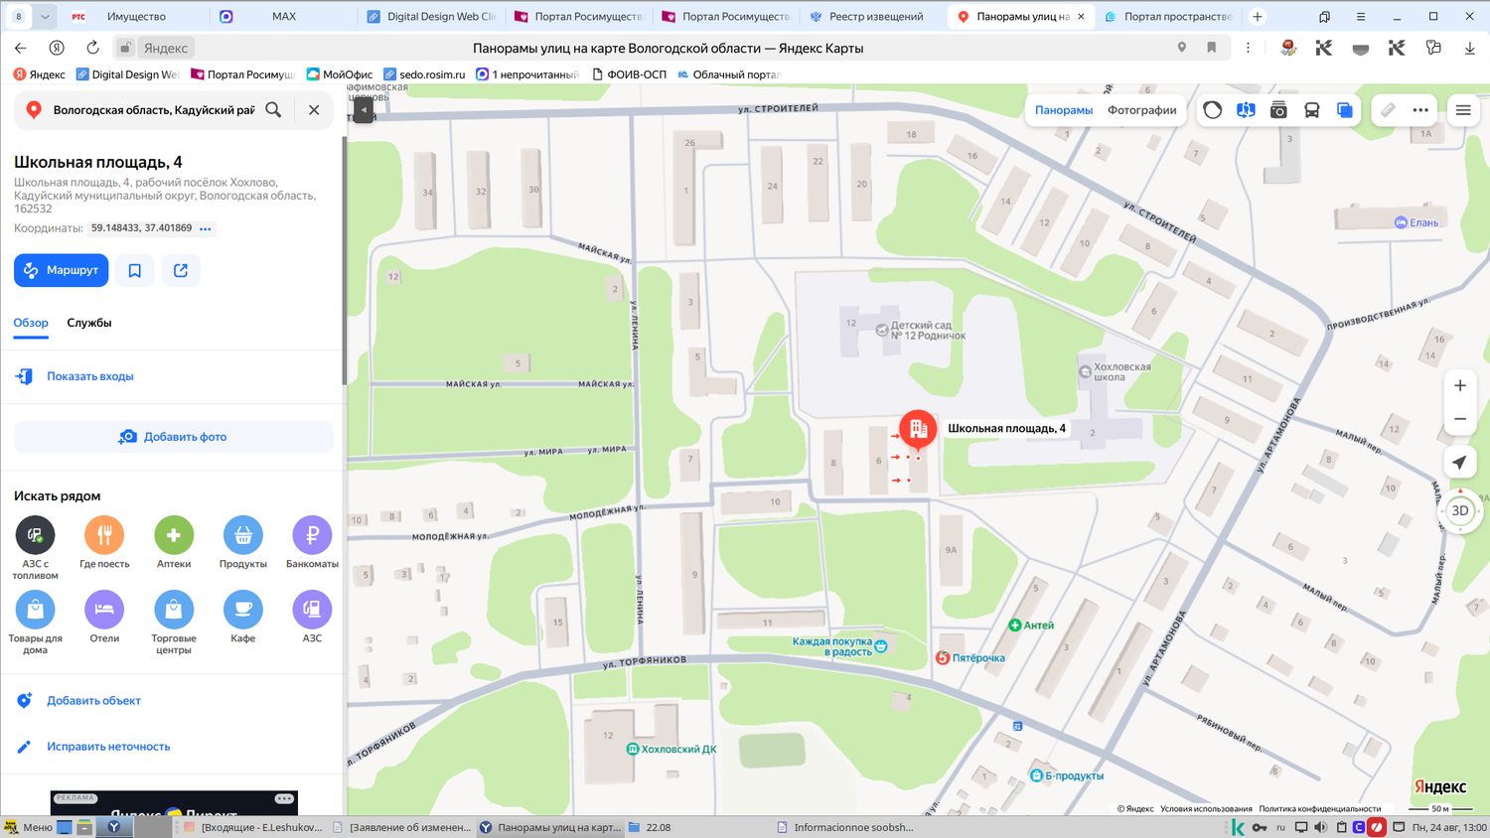Open the Yandex Maps hamburger menu
The height and width of the screenshot is (838, 1490).
tap(1463, 110)
